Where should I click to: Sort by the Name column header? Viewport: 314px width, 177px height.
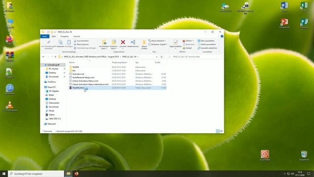tap(72, 62)
